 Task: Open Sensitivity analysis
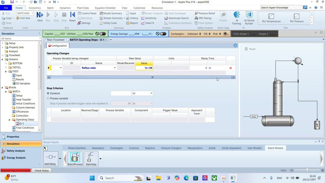coord(149,18)
